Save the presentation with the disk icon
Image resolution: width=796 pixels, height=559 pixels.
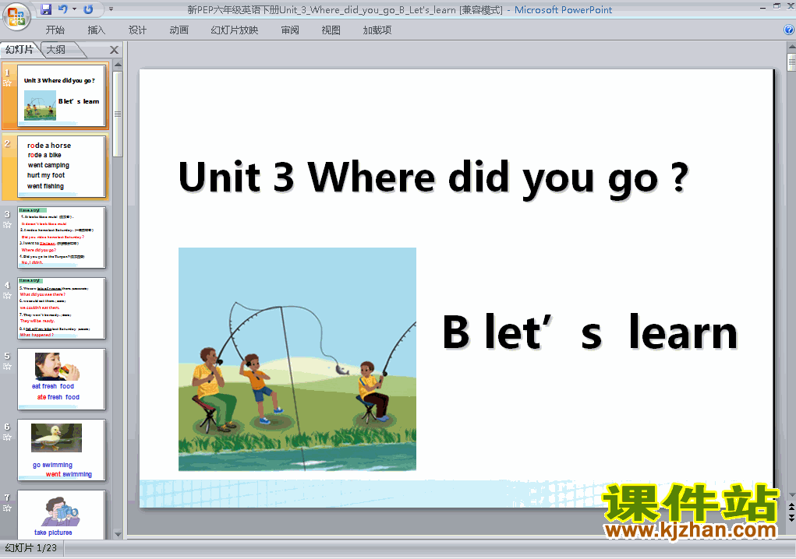(46, 9)
